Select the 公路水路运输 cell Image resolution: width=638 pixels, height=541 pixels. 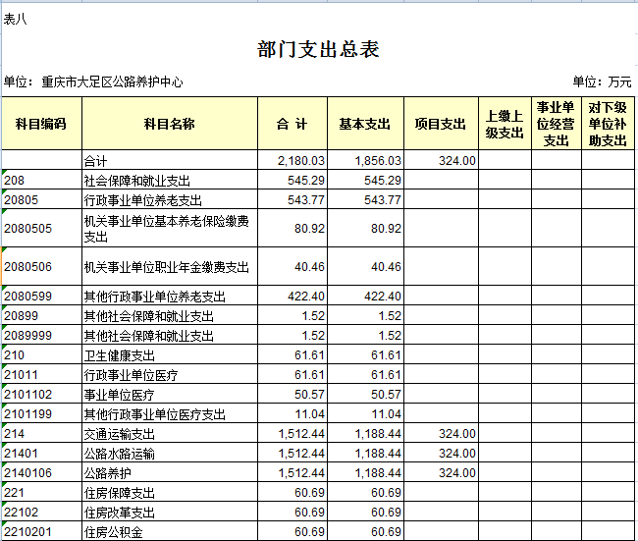click(170, 453)
